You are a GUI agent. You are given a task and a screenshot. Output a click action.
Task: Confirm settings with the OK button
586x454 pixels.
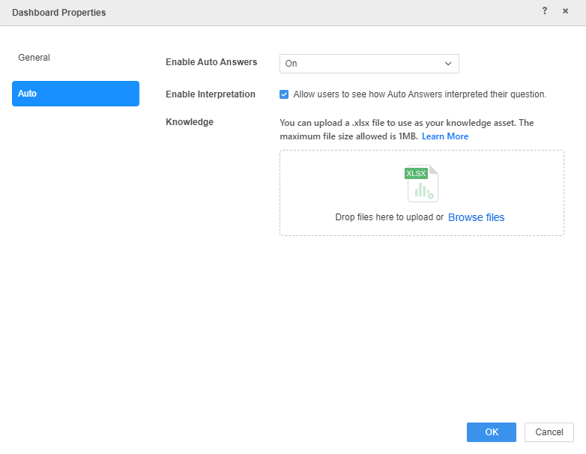[491, 432]
